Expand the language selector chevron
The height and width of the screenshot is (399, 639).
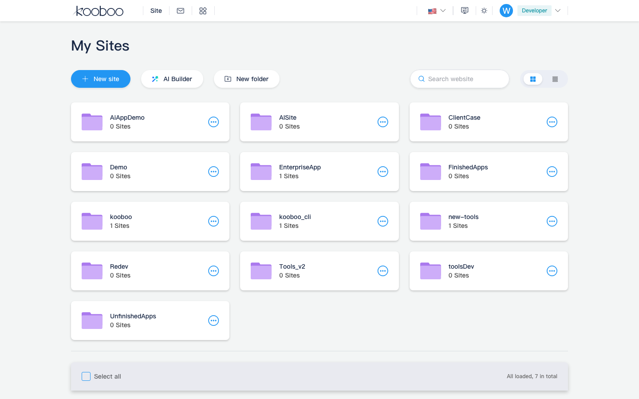[443, 11]
